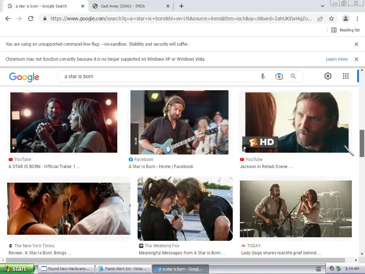Open the New York Times review image
365x274 pixels.
tap(69, 208)
